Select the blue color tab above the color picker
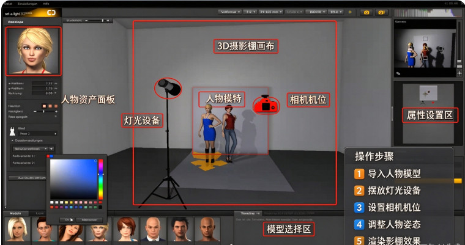 tap(51, 156)
